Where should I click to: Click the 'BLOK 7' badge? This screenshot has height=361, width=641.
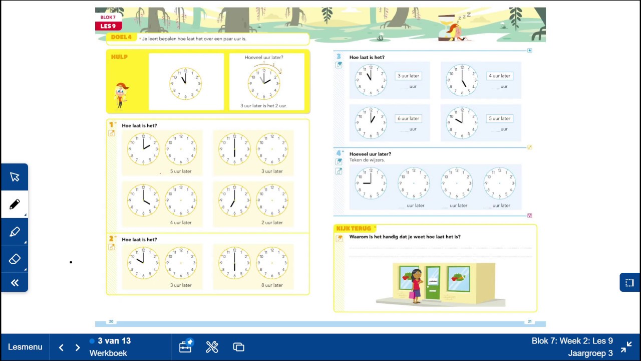click(108, 18)
